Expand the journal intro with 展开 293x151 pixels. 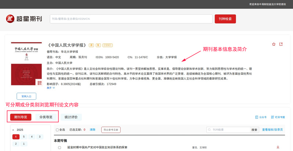click(x=51, y=88)
